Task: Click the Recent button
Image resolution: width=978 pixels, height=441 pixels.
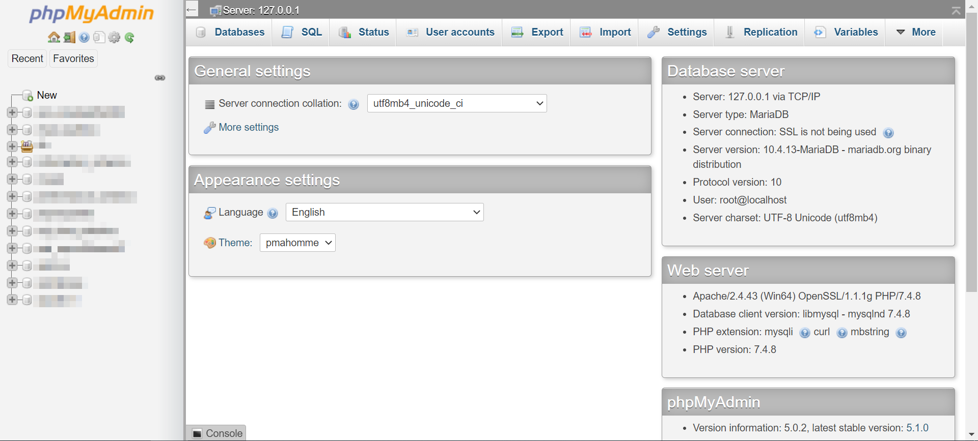Action: click(27, 58)
